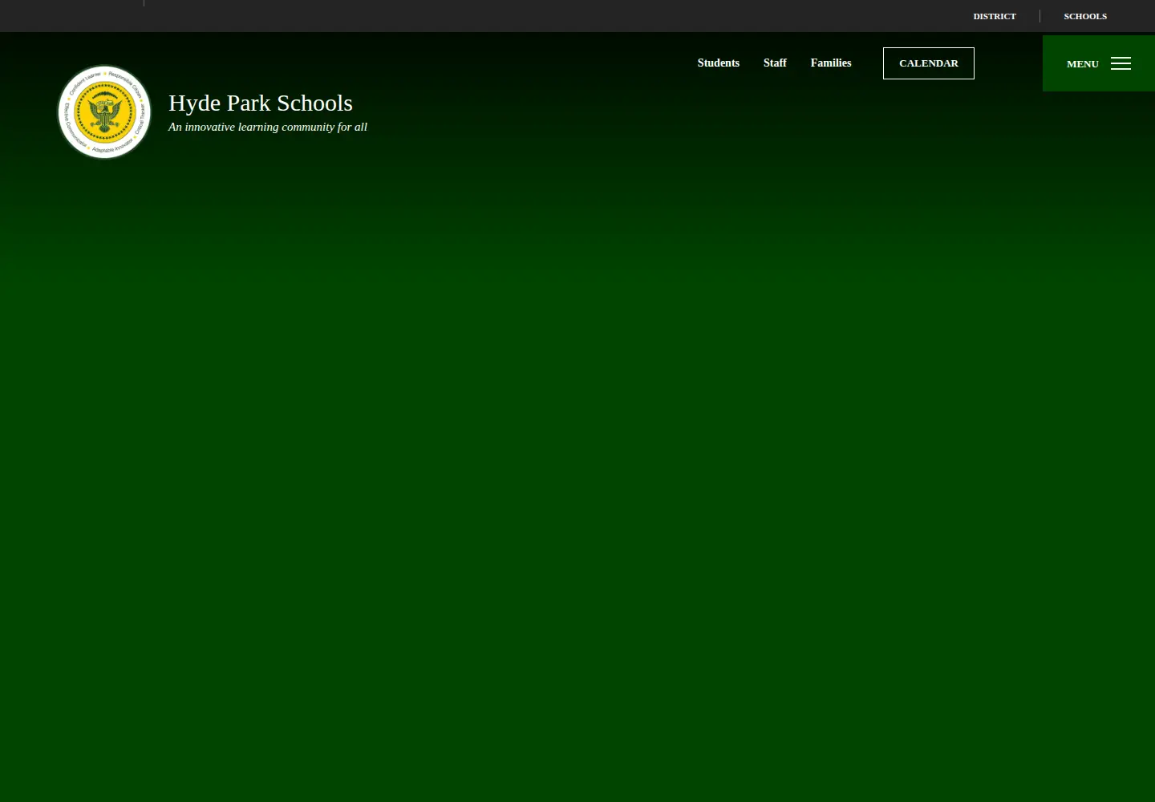This screenshot has height=802, width=1155.
Task: Open the DISTRICT link in top bar
Action: point(995,16)
